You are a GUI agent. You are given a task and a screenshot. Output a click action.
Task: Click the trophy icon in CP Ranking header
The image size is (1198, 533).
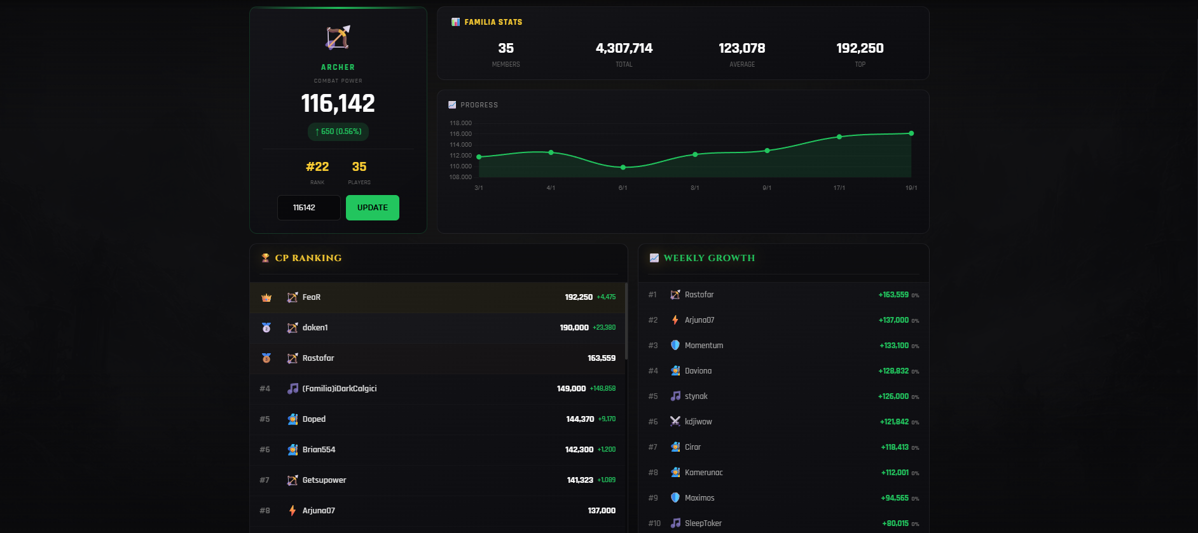click(265, 258)
